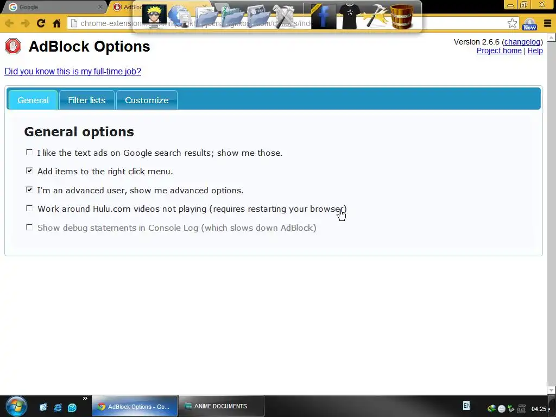The width and height of the screenshot is (556, 417).
Task: Open the changelog link
Action: [x=522, y=42]
